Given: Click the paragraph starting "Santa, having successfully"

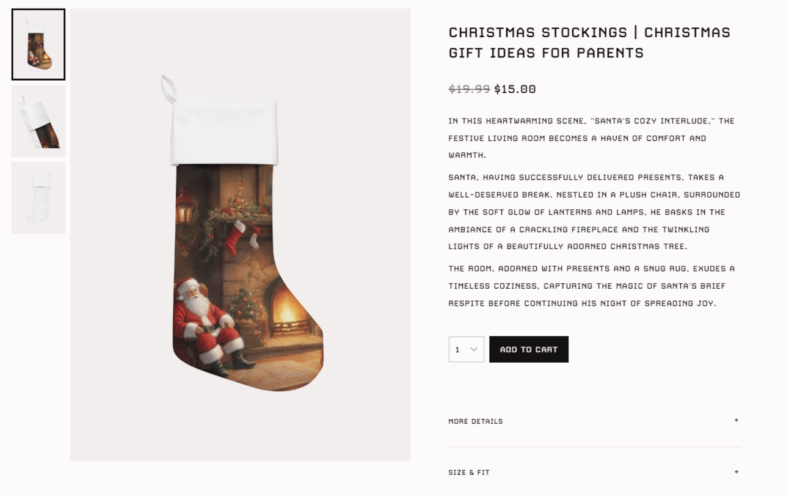Looking at the screenshot, I should point(594,212).
